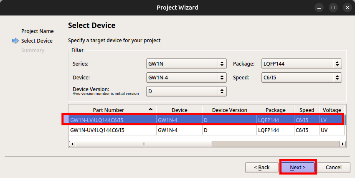Viewport: 355px width, 178px height.
Task: Open the Device dropdown showing GW1N-4
Action: [186, 77]
